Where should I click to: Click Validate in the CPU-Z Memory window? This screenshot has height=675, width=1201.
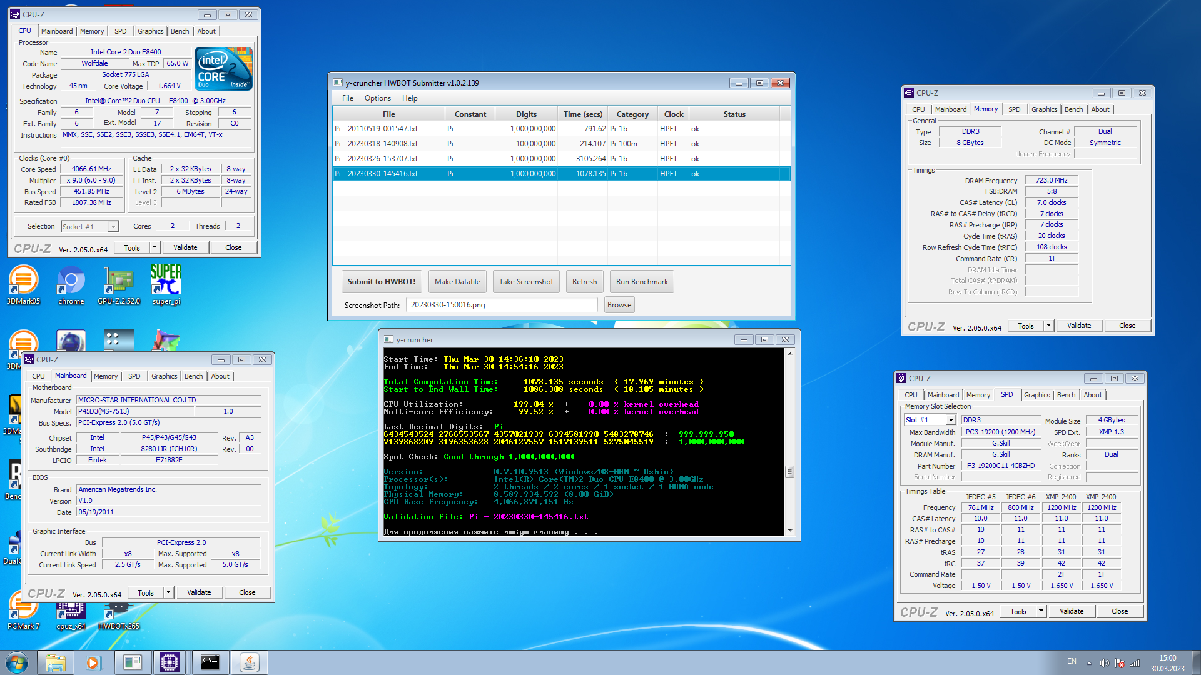1079,326
